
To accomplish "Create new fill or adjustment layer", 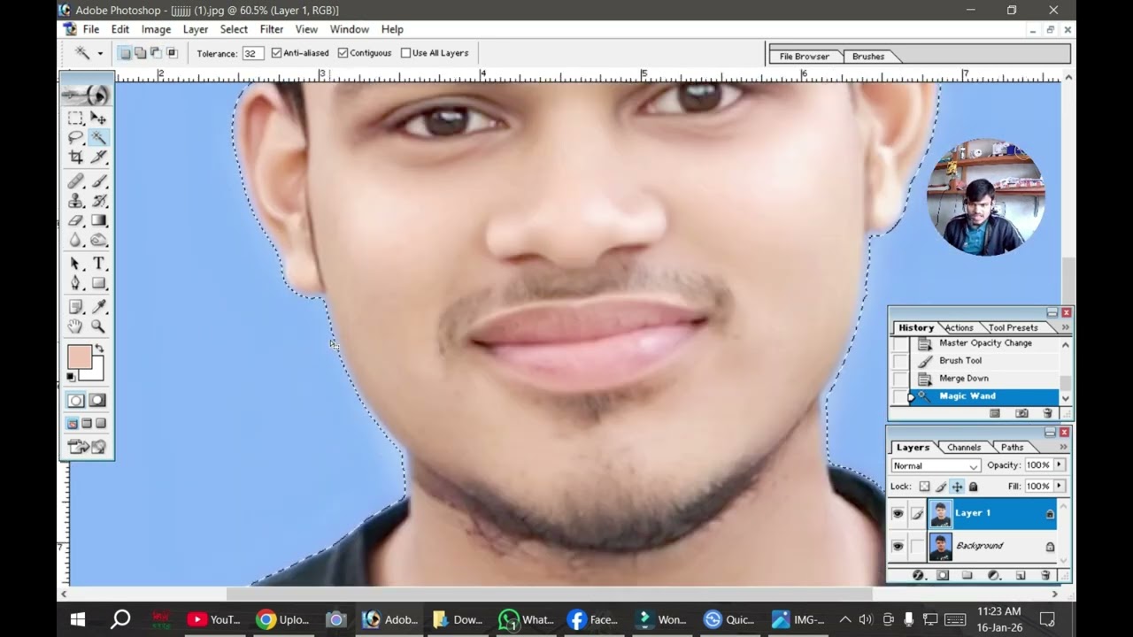I will (993, 575).
